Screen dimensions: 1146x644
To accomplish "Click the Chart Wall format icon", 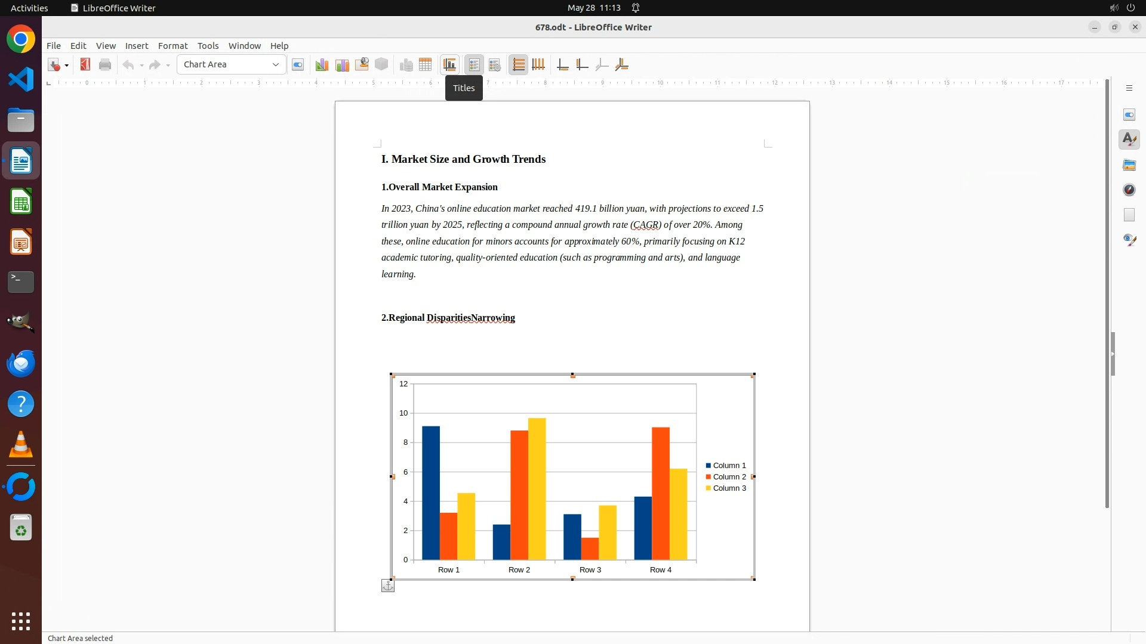I will (342, 64).
